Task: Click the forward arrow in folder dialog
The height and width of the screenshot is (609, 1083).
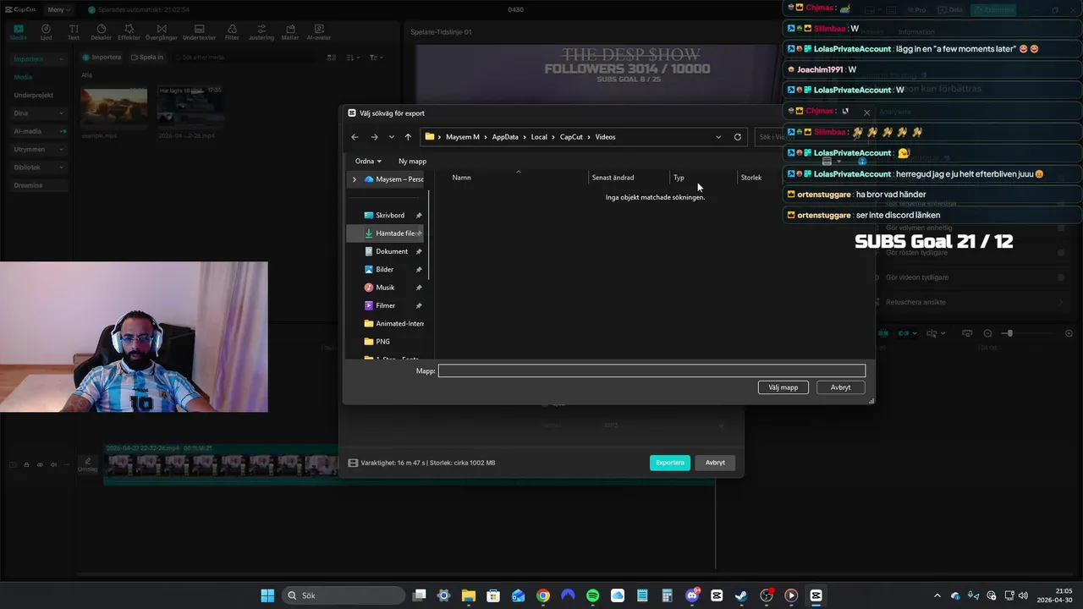Action: [x=374, y=137]
